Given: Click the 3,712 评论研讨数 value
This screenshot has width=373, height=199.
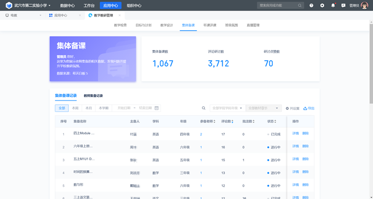Looking at the screenshot, I should [x=218, y=63].
